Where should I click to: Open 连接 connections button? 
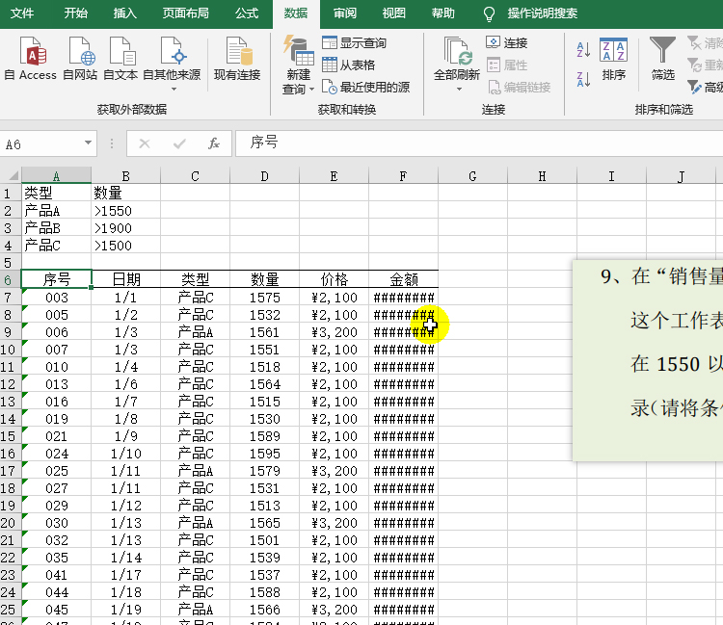pos(506,42)
